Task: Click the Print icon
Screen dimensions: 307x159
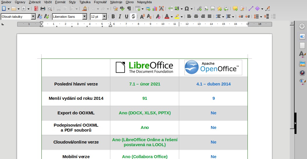Action: 43,9
